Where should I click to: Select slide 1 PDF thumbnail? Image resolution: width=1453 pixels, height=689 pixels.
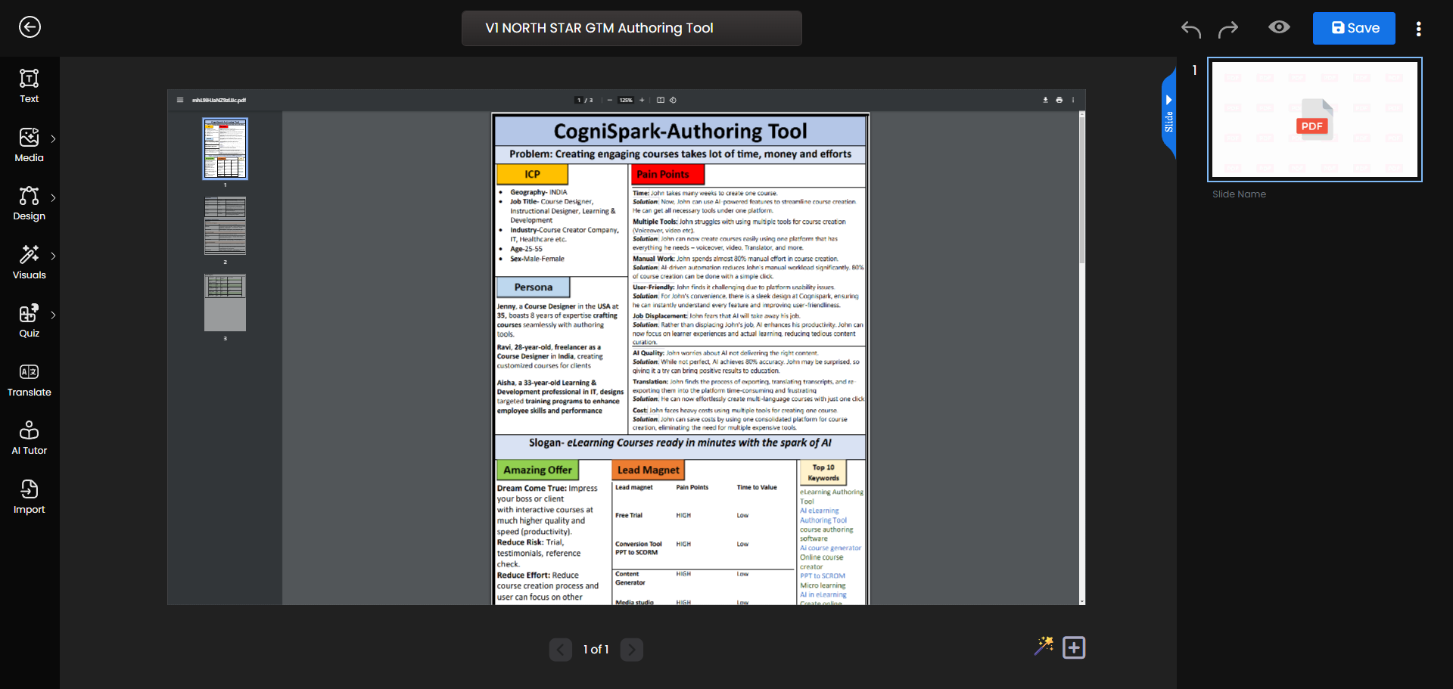(x=1315, y=119)
